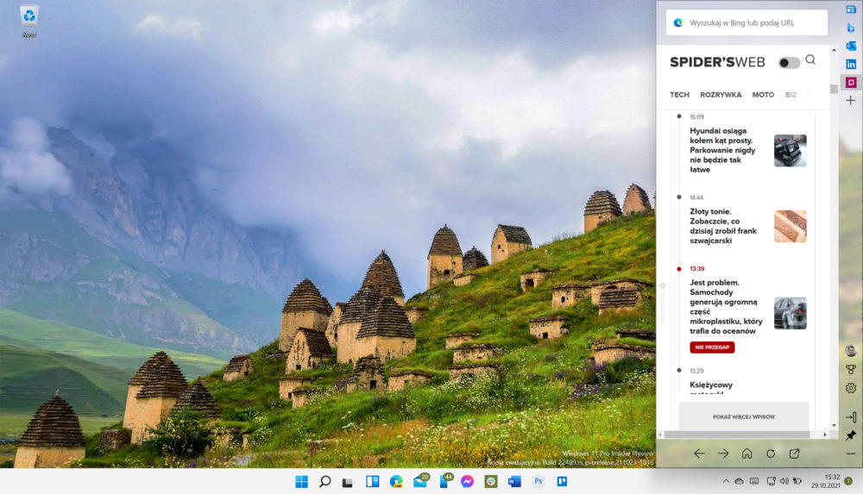Viewport: 863px width, 494px height.
Task: Minimize the sidebar with the dash icon
Action: click(x=851, y=453)
